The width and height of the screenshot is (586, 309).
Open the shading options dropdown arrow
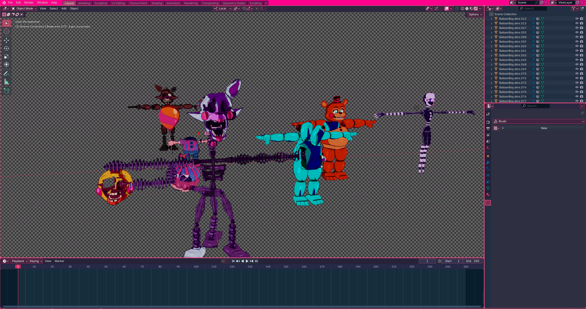tap(481, 8)
